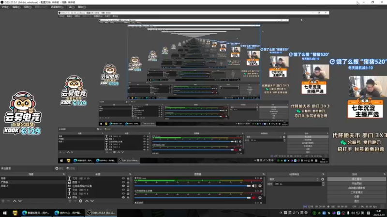Toggle visibility eye of 图像 6 source

[x=123, y=182]
